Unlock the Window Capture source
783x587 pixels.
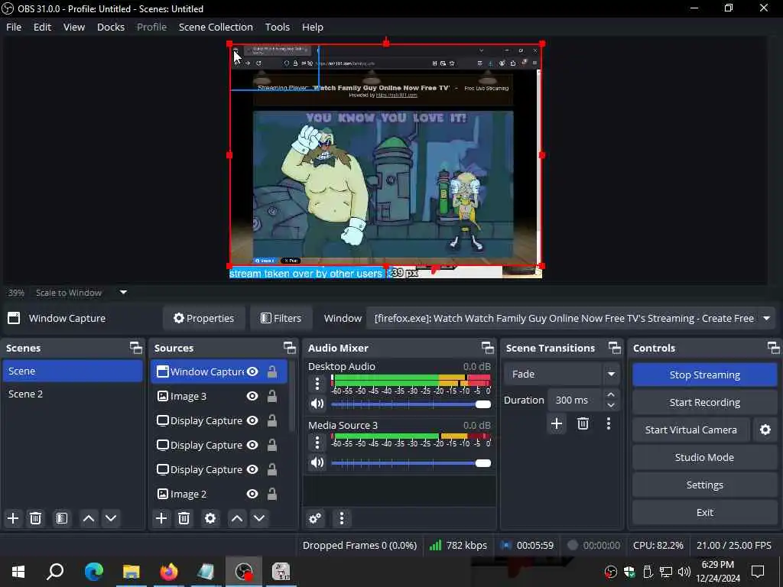pos(272,371)
